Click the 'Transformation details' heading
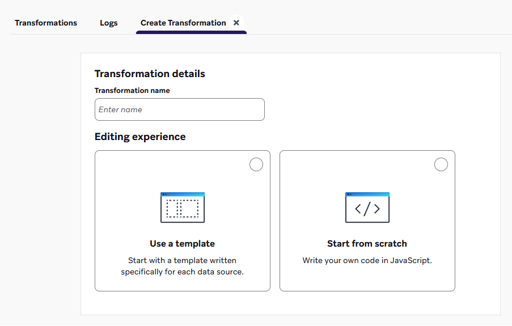This screenshot has width=512, height=326. (x=150, y=74)
